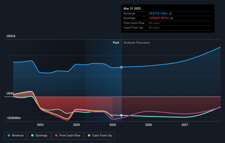Click the US$1b y-axis label

coord(11,36)
